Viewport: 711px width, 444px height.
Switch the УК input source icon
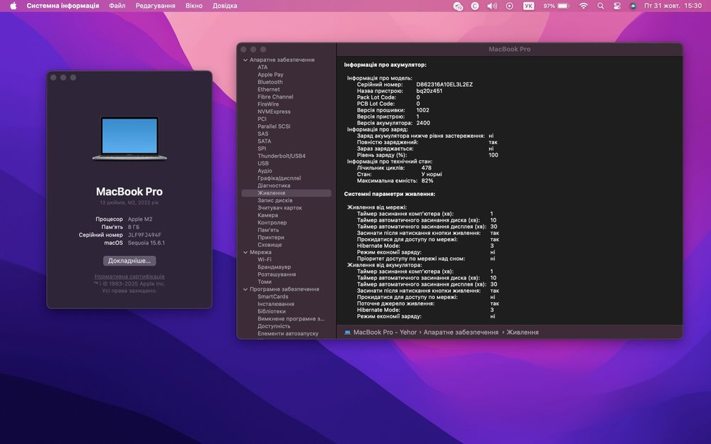click(528, 6)
